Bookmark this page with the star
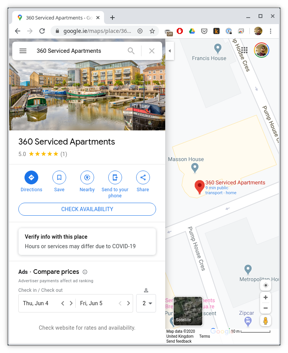Screen dimensions: 288x353 152,31
